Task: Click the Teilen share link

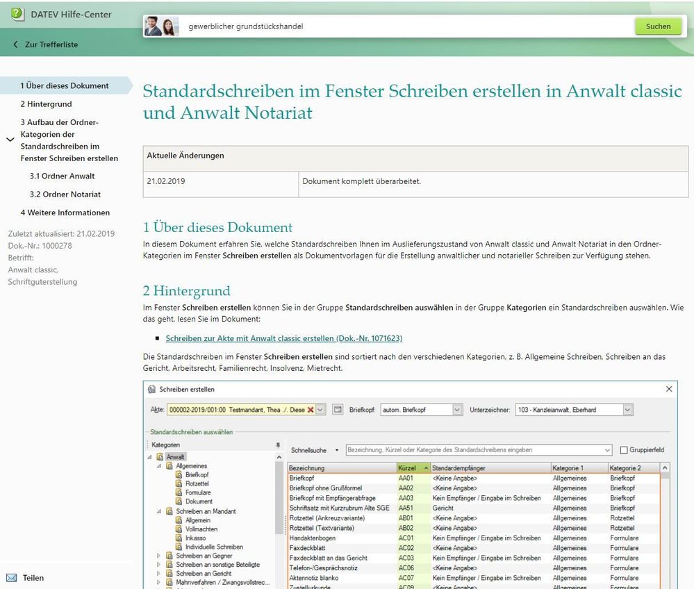Action: coord(33,578)
